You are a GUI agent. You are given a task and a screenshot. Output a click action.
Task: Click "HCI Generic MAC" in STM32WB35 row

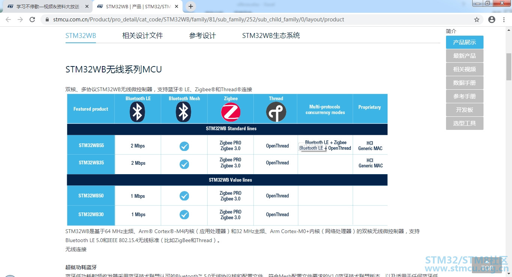[x=370, y=163]
